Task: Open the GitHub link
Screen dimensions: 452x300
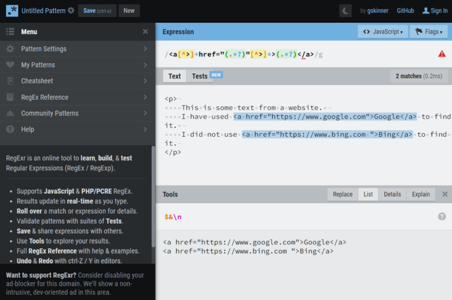Action: pyautogui.click(x=405, y=11)
